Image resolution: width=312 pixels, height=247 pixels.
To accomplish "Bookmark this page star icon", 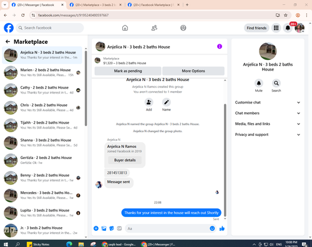I will tap(286, 15).
